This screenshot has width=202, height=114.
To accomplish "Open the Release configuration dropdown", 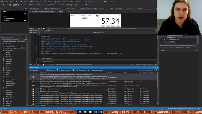I will tap(32, 5).
